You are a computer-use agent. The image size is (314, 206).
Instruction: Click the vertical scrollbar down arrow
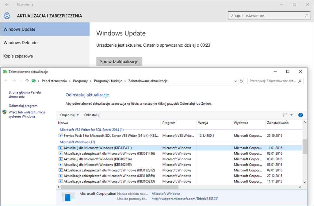pyautogui.click(x=304, y=182)
